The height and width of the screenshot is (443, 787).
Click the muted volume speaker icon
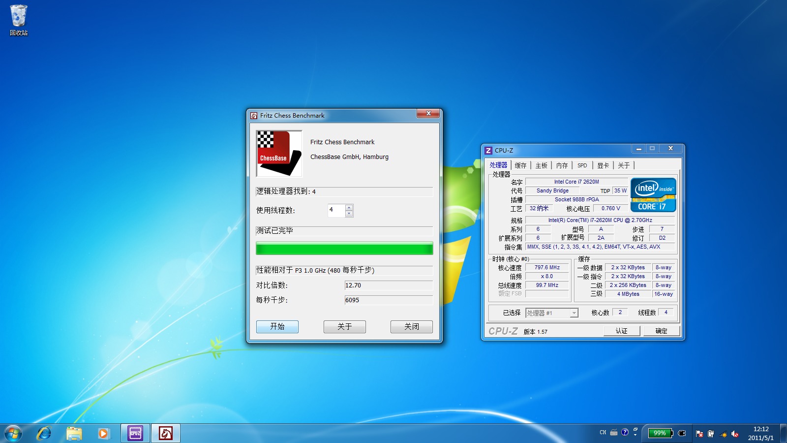click(x=735, y=434)
